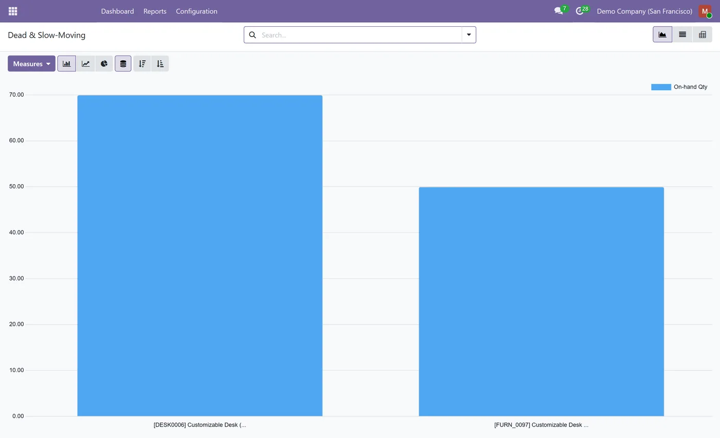Select the graph view switcher

click(x=662, y=34)
